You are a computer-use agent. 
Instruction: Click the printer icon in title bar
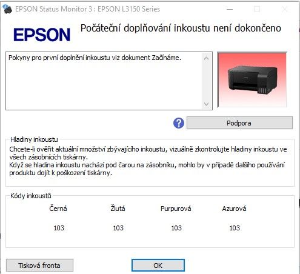tap(7, 9)
